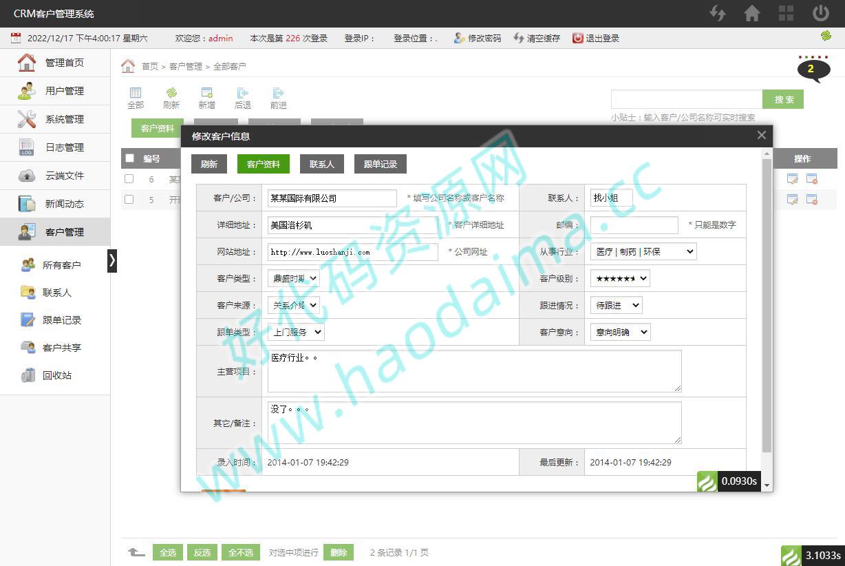
Task: Collapse sidebar with the black arrow handle
Action: coord(112,260)
